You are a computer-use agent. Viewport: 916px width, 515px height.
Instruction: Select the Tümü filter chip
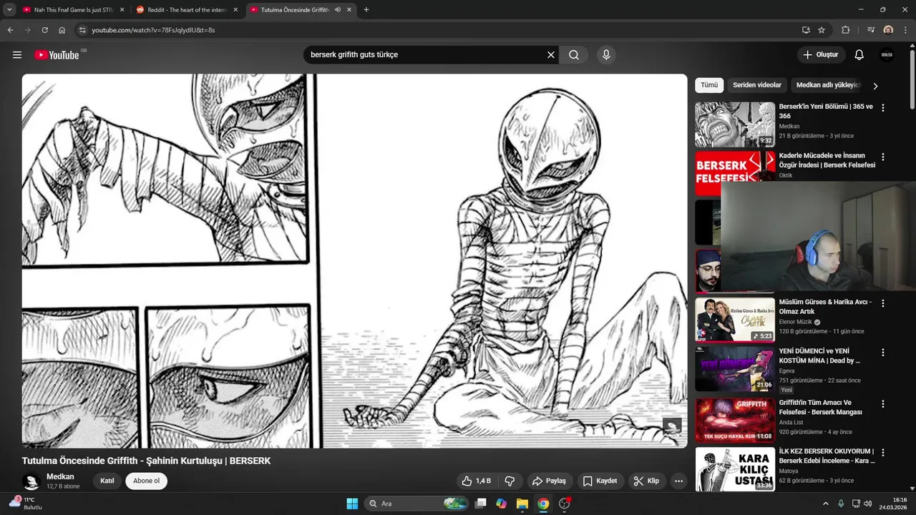709,85
